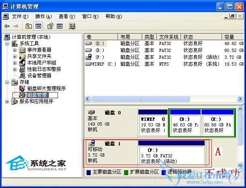The height and width of the screenshot is (188, 246).
Task: Click the 磁盘碎片整理程序 icon
Action: [x=22, y=89]
